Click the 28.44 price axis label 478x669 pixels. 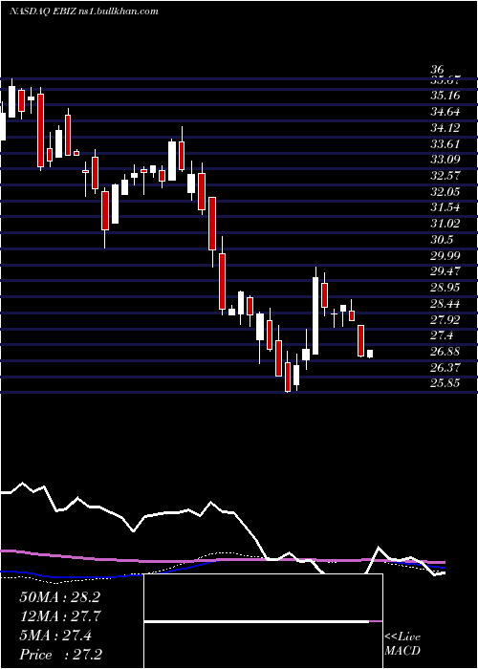[445, 303]
